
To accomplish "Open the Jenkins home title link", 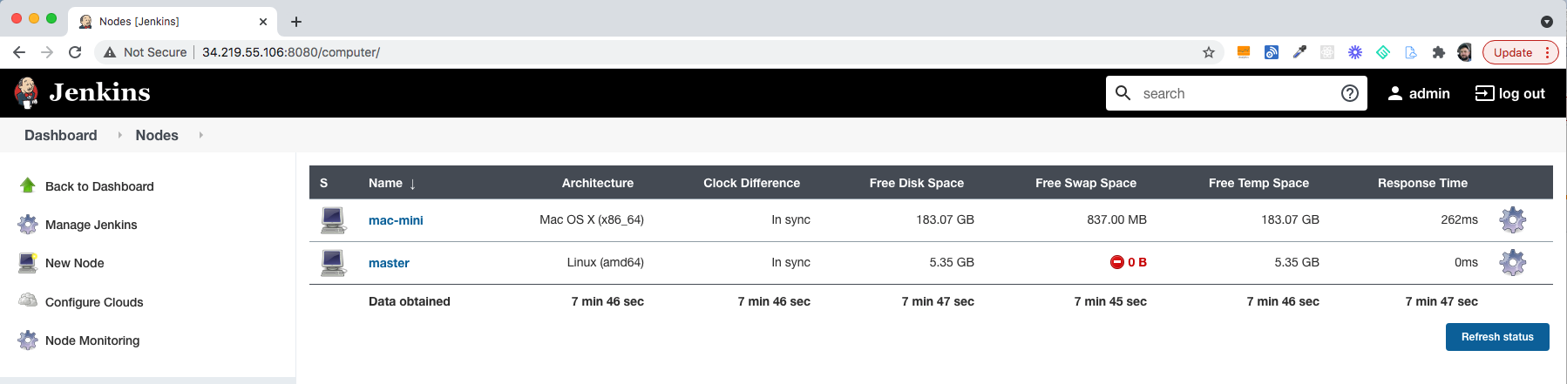I will (99, 92).
